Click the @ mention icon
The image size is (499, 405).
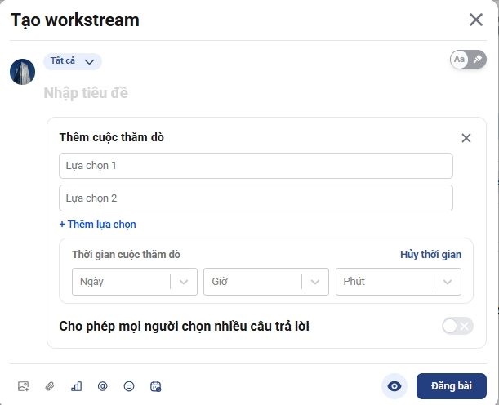[102, 386]
